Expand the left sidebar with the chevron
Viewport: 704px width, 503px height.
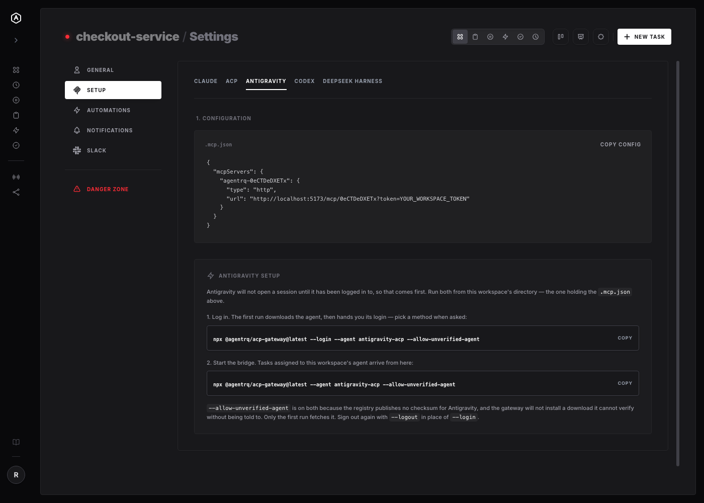pyautogui.click(x=16, y=40)
